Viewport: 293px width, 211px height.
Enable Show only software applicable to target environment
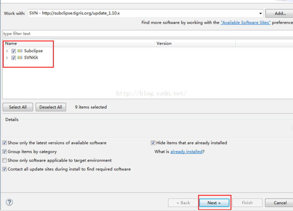5,161
